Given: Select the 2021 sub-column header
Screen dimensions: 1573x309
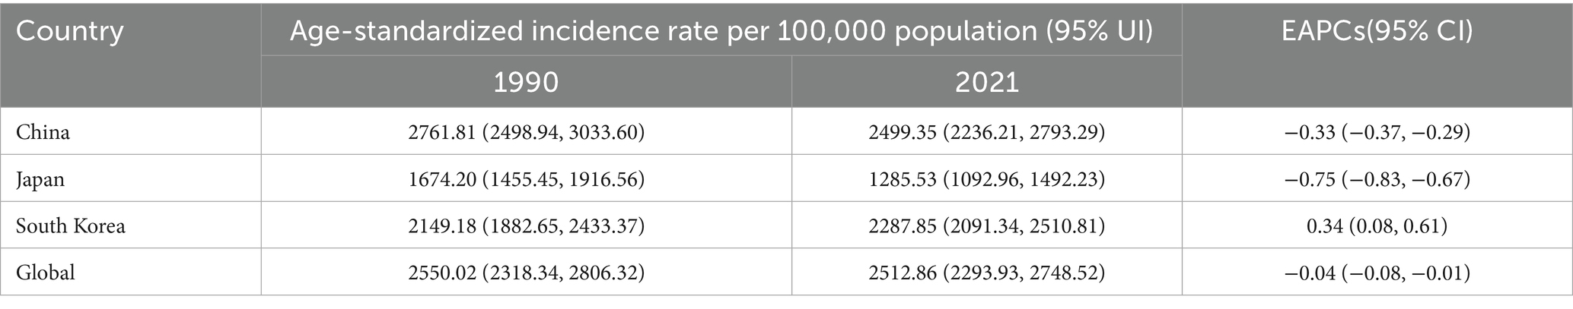Looking at the screenshot, I should (986, 81).
